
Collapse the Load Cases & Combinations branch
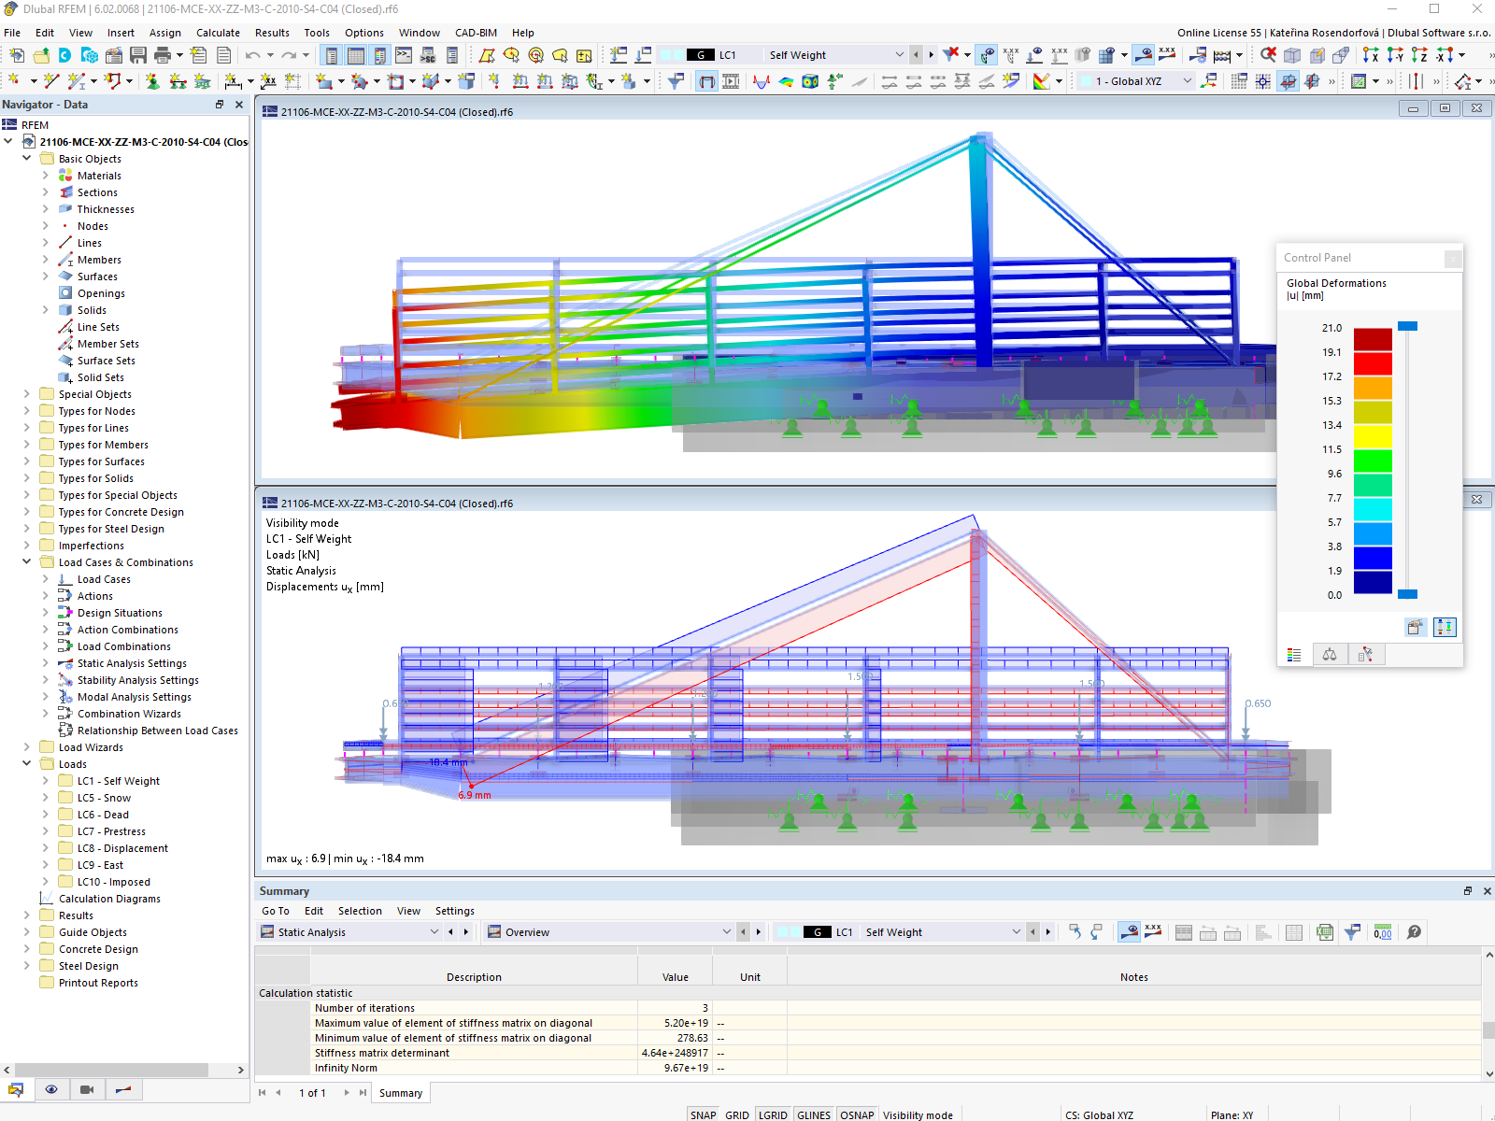27,562
